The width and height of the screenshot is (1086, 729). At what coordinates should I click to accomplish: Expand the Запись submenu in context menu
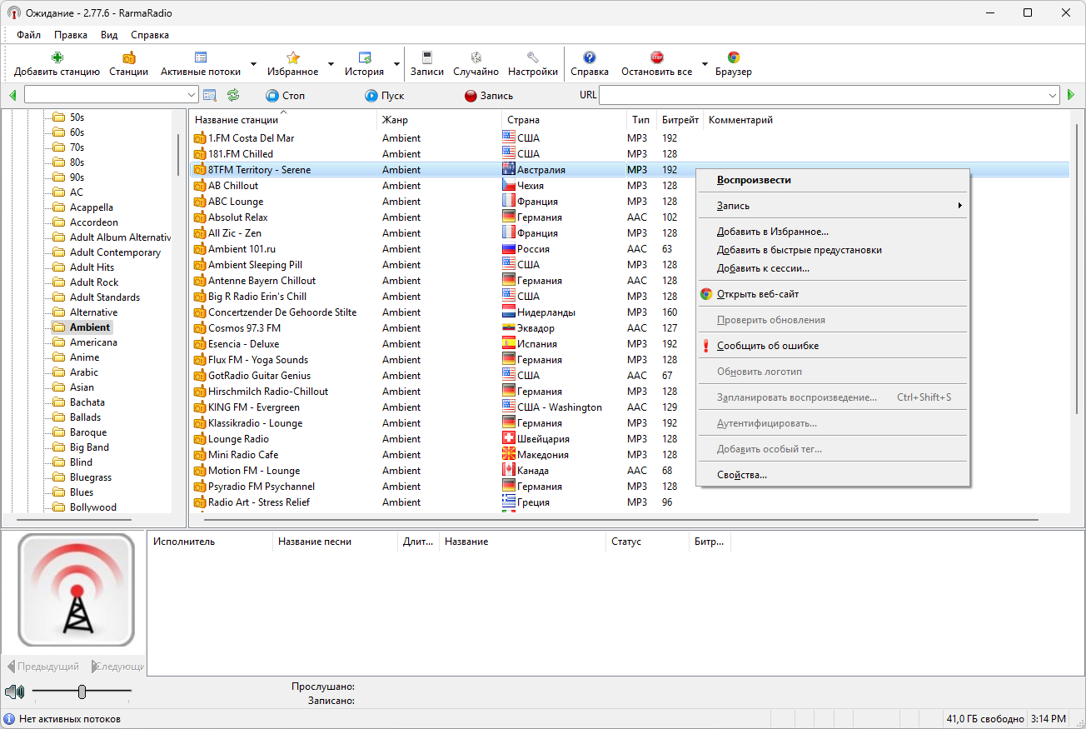pos(833,206)
